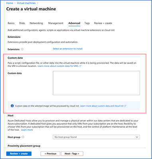Click the Host section heading

[10, 116]
